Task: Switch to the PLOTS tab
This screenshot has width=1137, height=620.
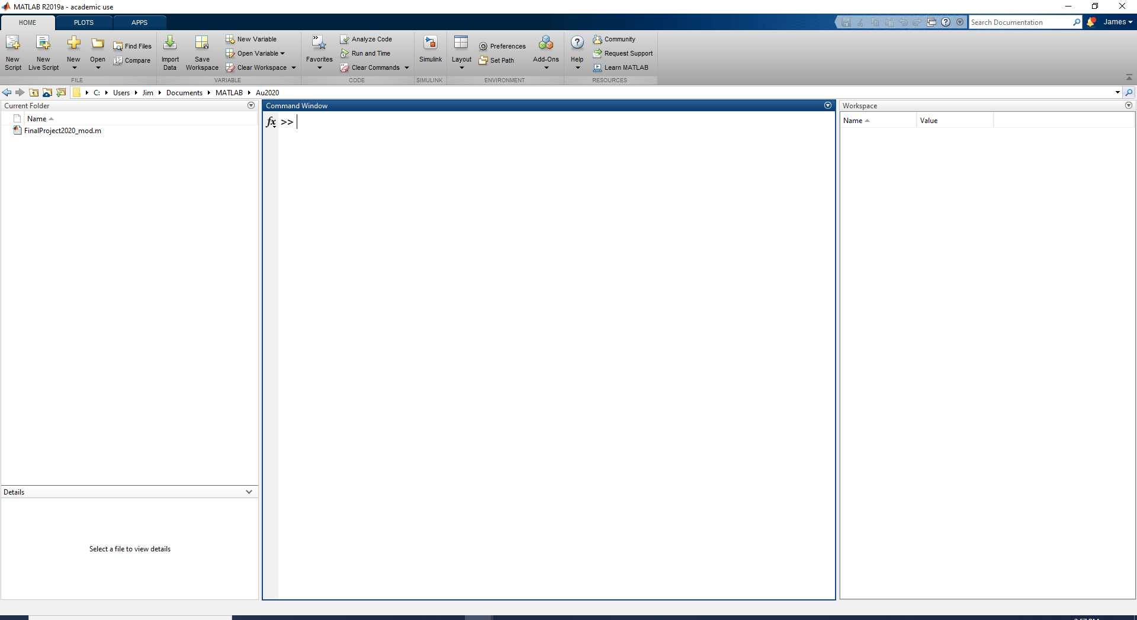Action: click(83, 22)
